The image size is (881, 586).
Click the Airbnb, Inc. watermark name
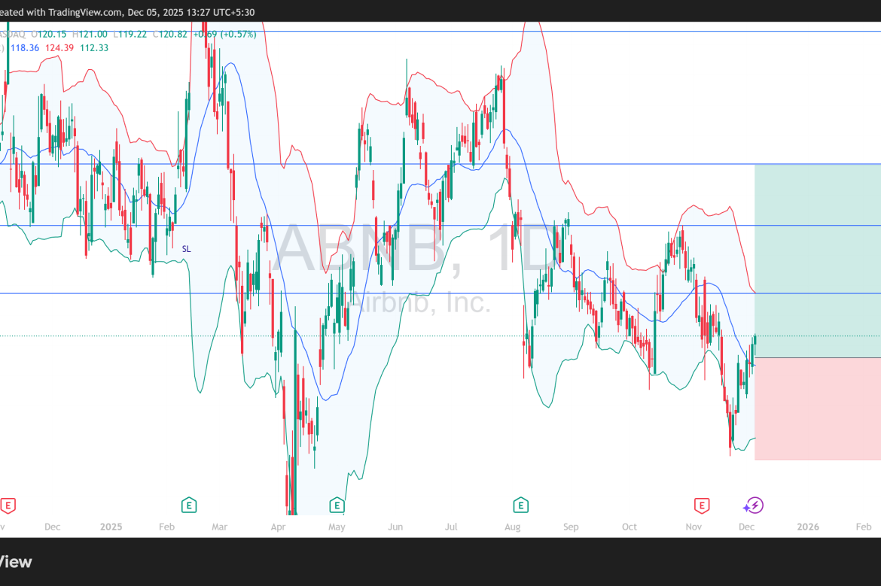click(418, 302)
